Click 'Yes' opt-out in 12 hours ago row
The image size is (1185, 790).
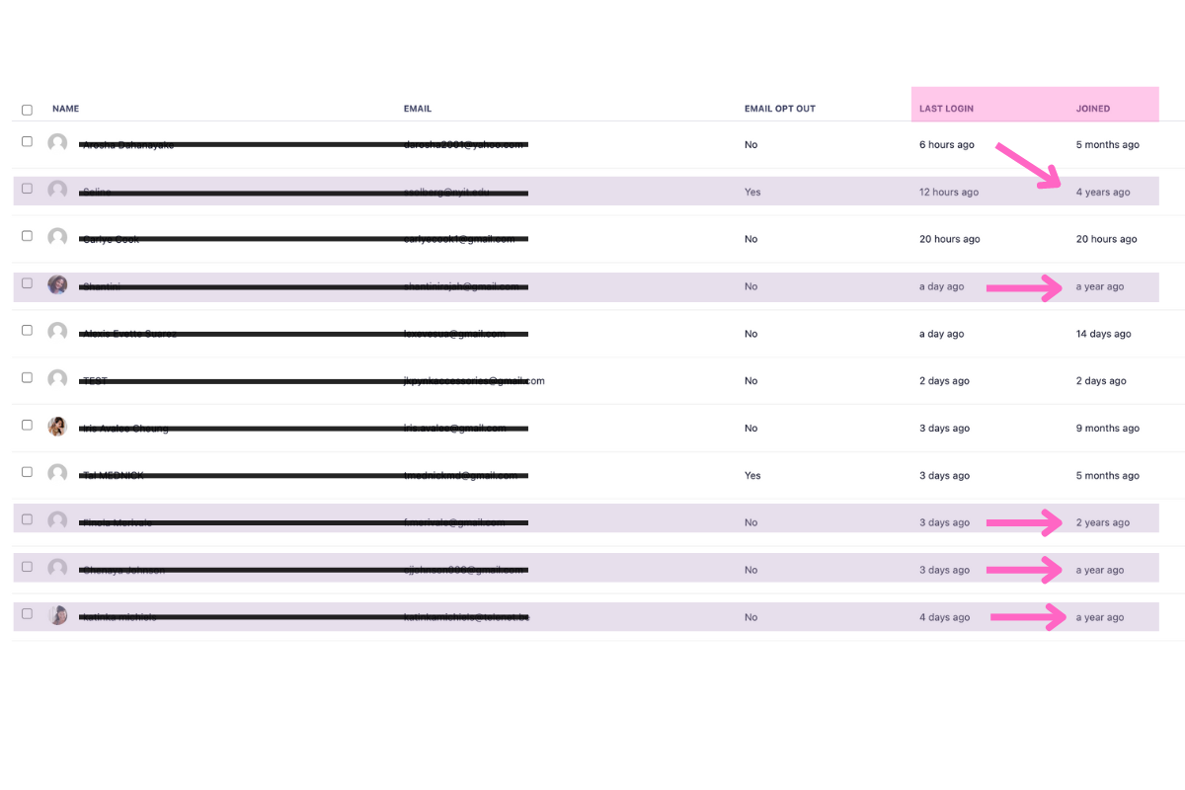point(752,193)
